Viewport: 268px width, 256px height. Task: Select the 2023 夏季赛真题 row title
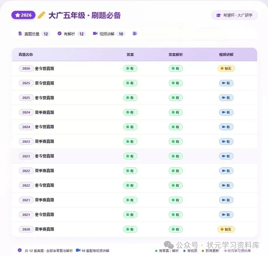pyautogui.click(x=45, y=142)
